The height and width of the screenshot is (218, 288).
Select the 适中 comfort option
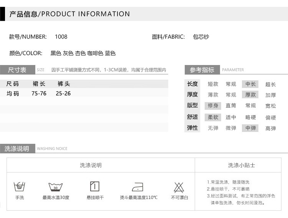pyautogui.click(x=231, y=117)
